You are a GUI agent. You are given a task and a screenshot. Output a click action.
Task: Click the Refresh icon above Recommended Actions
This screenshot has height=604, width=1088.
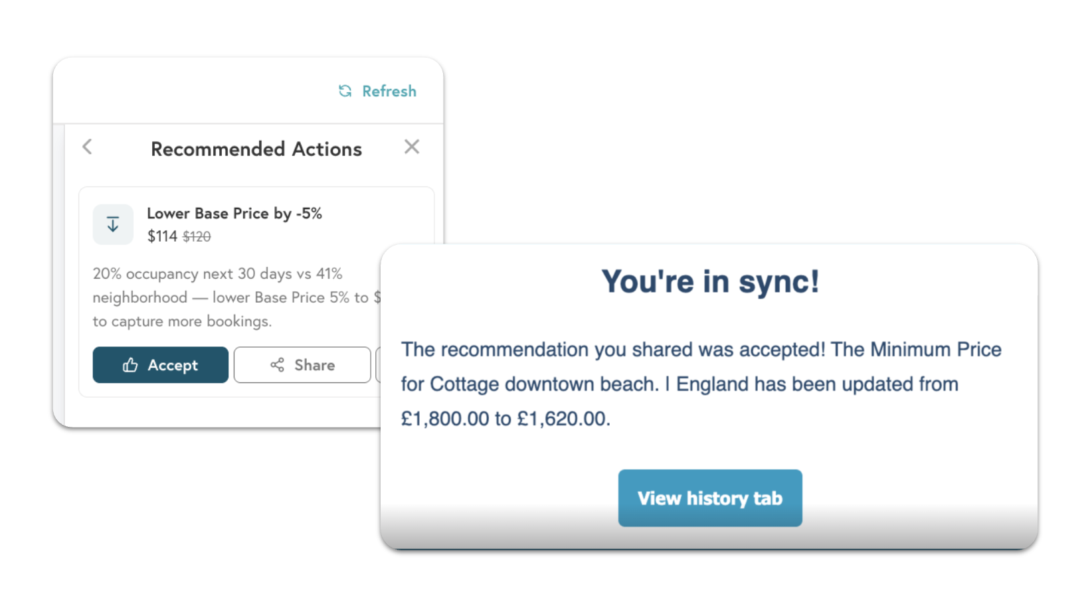tap(345, 91)
